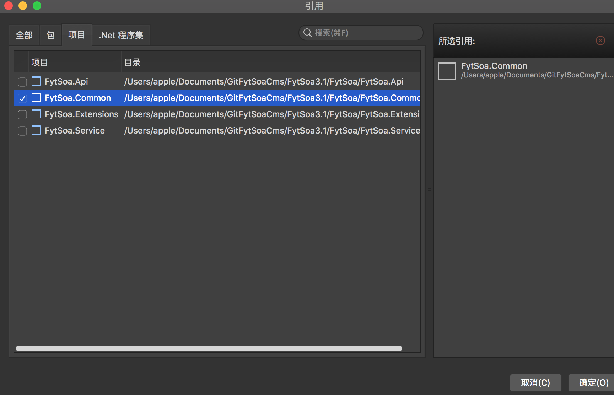Image resolution: width=614 pixels, height=395 pixels.
Task: Minimize the dialog with yellow window button
Action: [x=23, y=6]
